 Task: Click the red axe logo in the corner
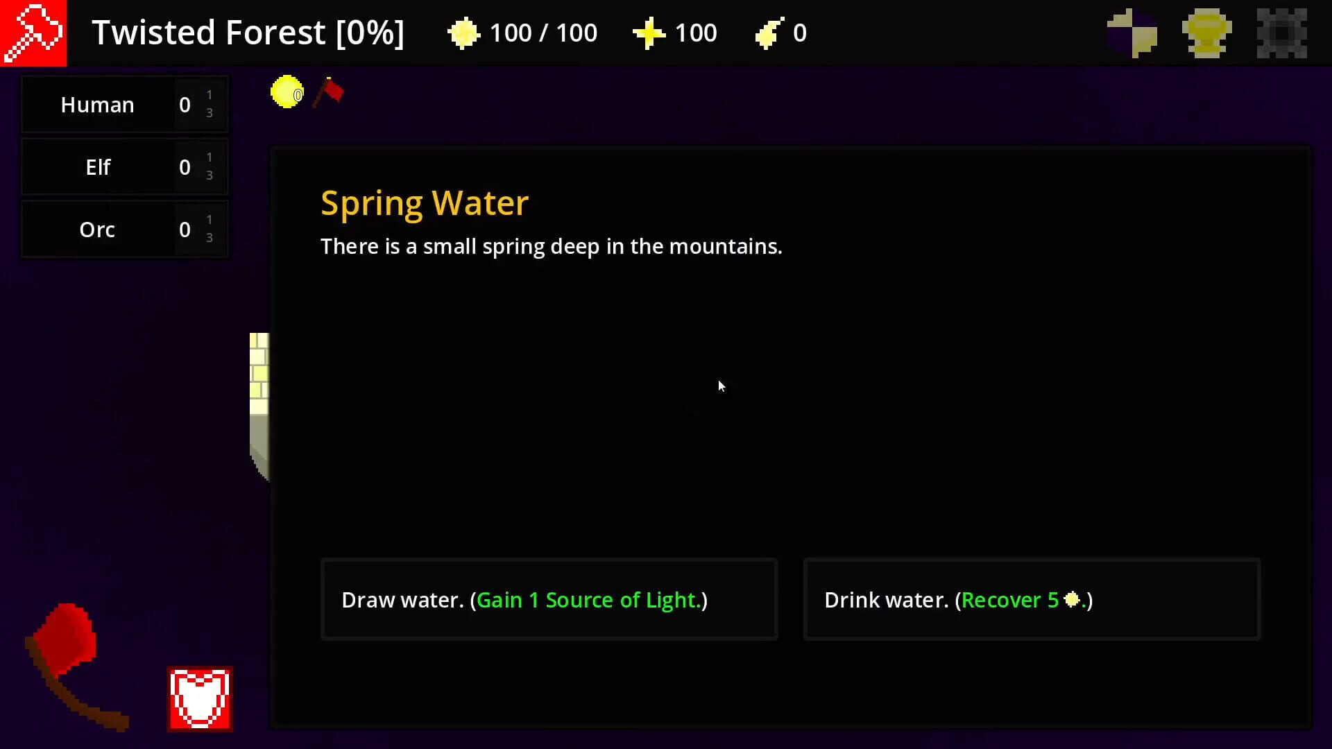[33, 33]
